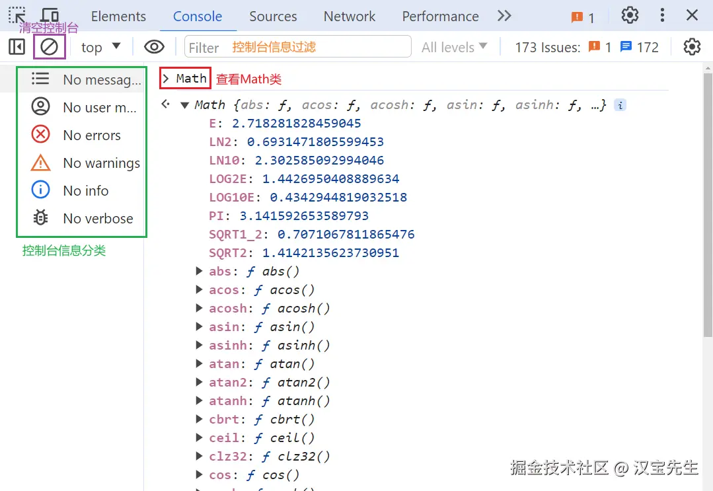
Task: Click the orange issue badge in tab bar
Action: click(x=583, y=17)
